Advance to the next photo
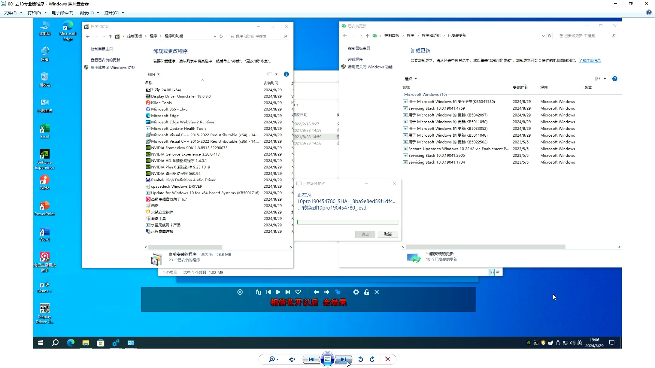 [343, 359]
